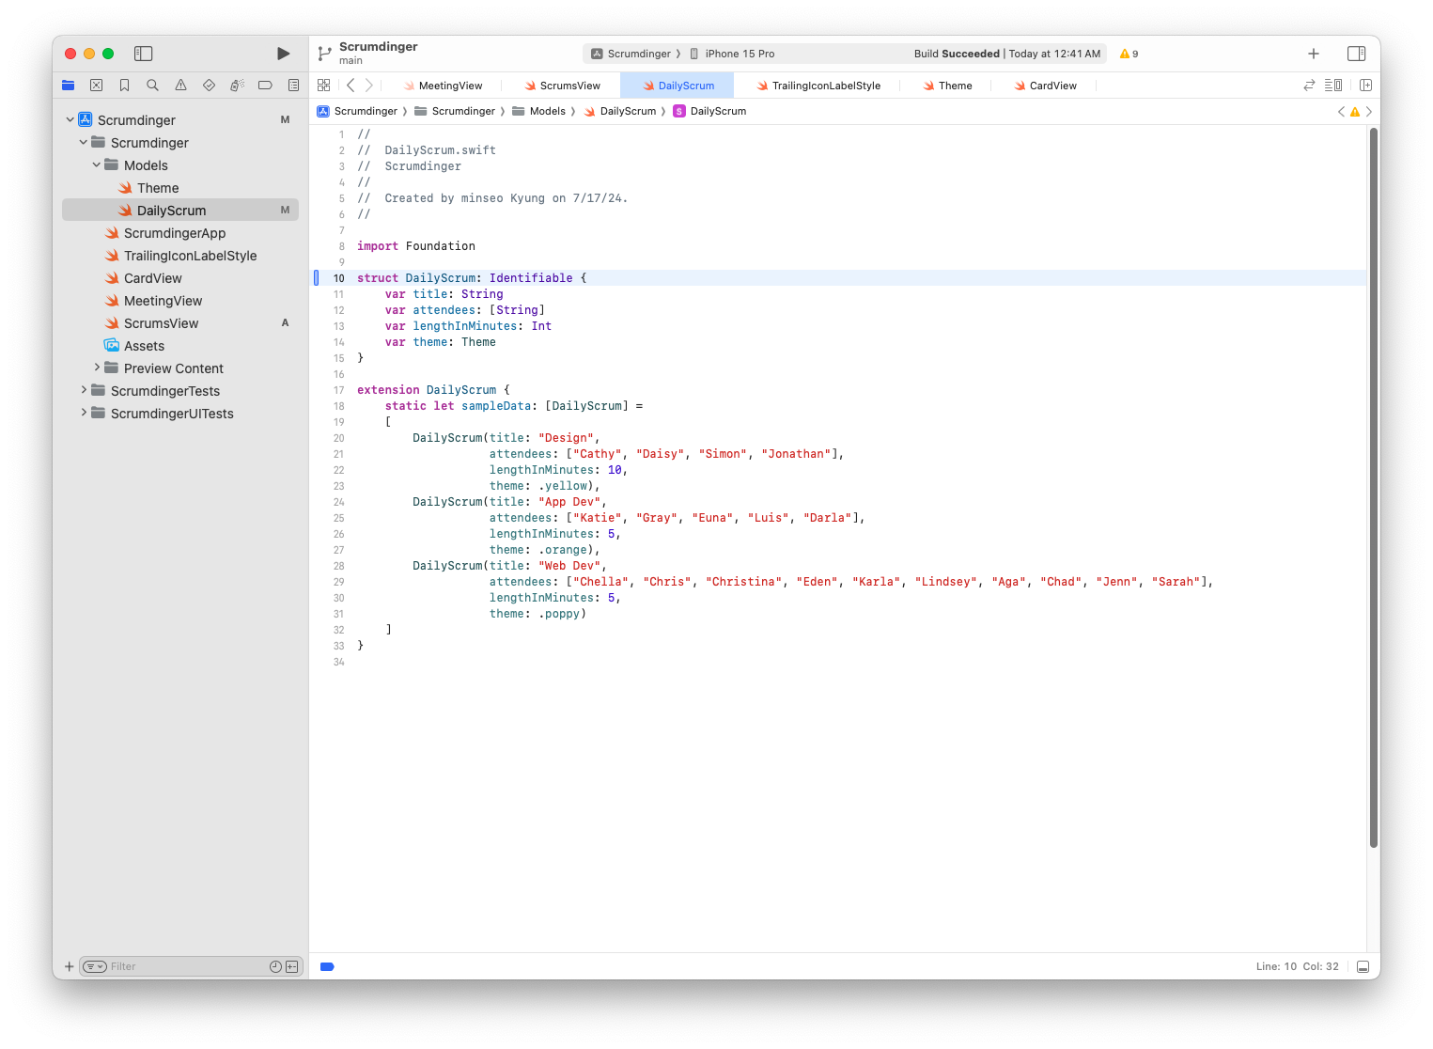Open the Source Control navigator
This screenshot has height=1049, width=1433.
[x=96, y=86]
